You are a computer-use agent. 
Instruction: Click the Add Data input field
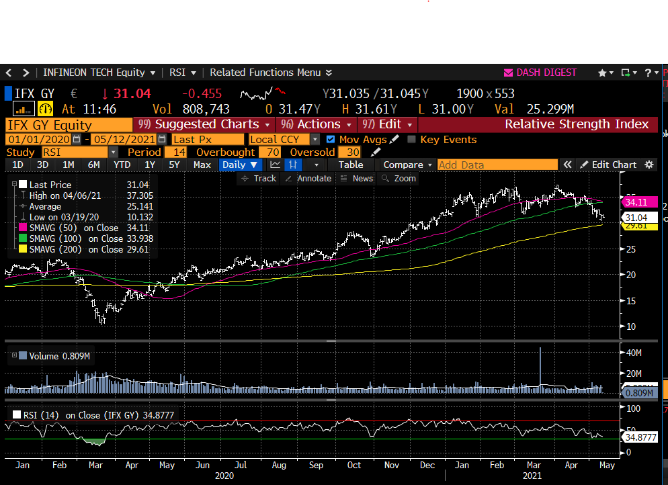[x=497, y=165]
